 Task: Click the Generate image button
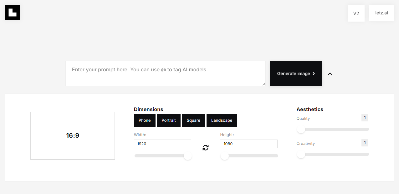[296, 74]
